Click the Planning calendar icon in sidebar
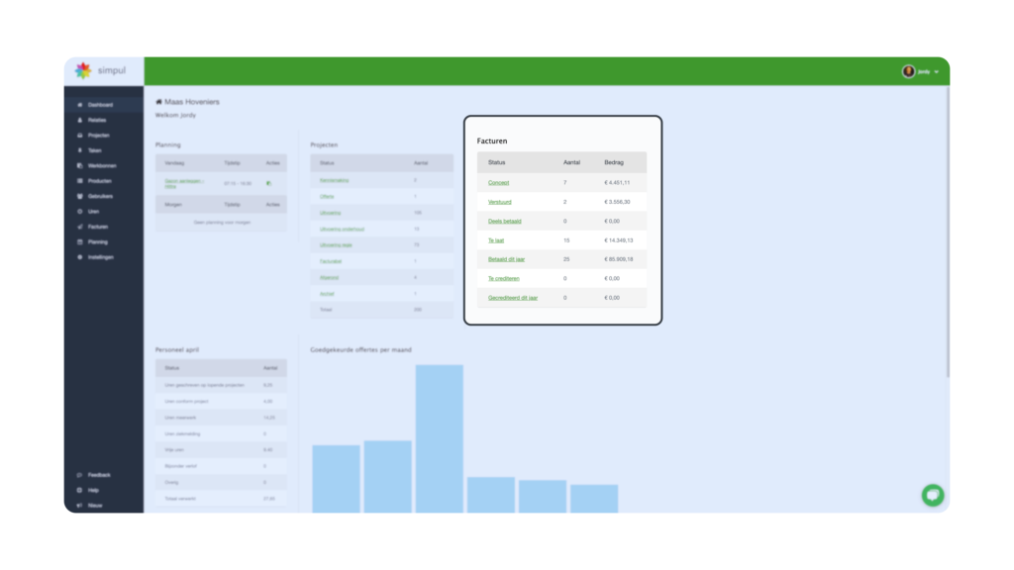Viewport: 1014px width, 570px height. (x=80, y=241)
